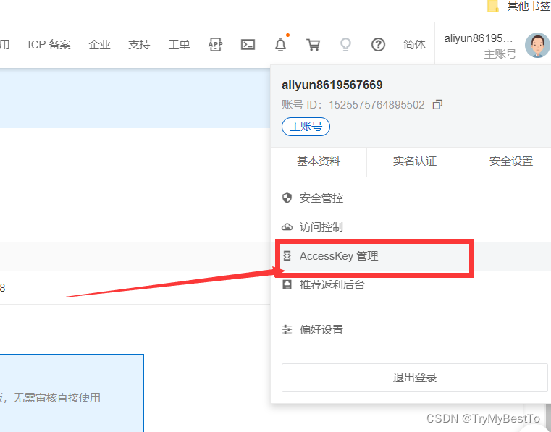Click the light bulb tips icon
Screen dimensions: 551x432
pos(345,45)
